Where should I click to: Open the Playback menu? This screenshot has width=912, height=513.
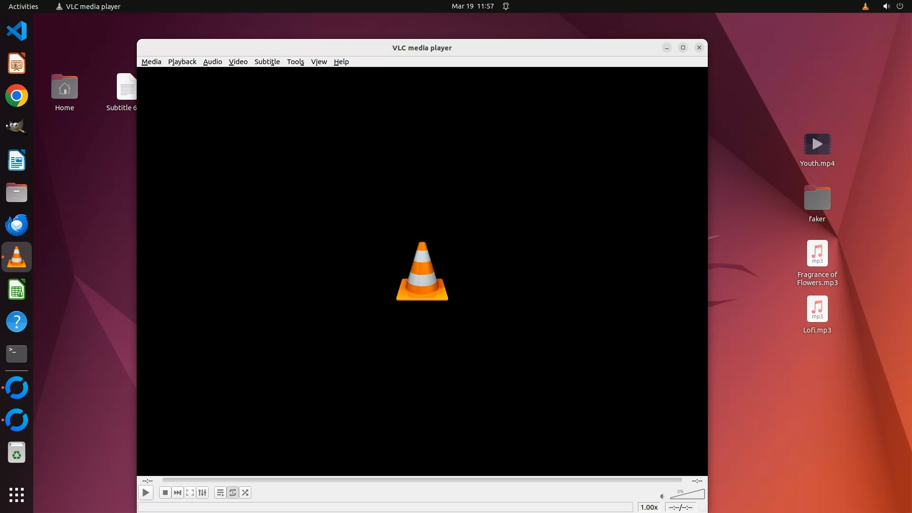click(x=182, y=62)
